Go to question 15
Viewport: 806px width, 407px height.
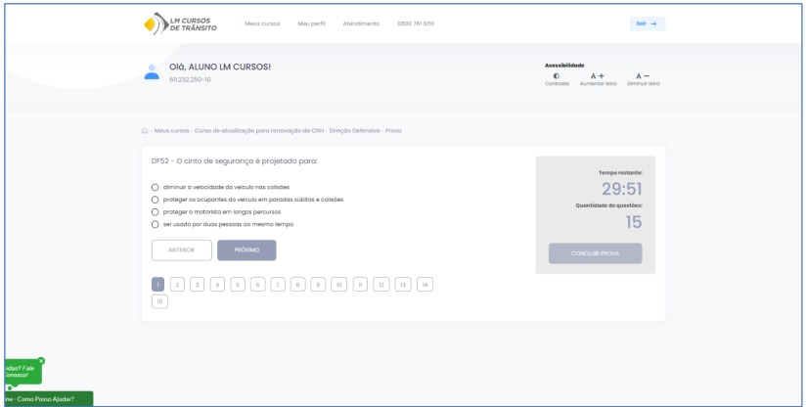(x=159, y=301)
